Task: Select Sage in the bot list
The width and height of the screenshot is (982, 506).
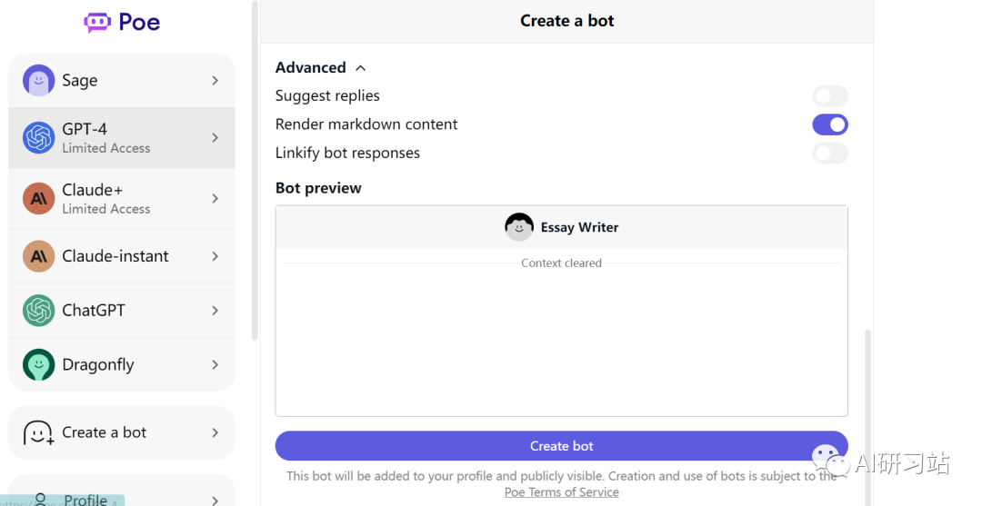Action: point(122,80)
